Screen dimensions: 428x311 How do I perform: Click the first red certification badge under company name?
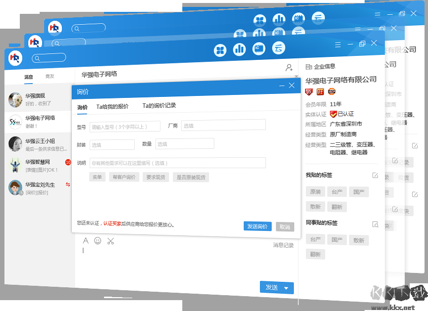point(309,92)
